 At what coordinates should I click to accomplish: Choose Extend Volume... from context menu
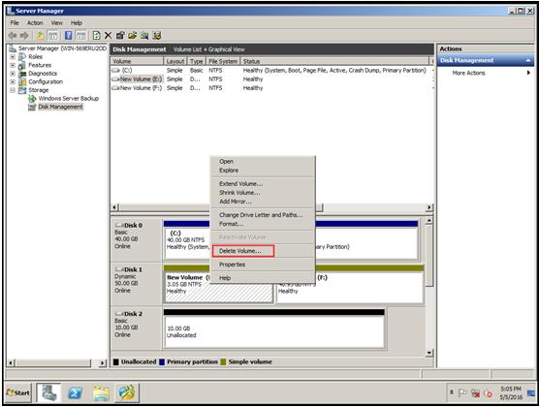[263, 183]
